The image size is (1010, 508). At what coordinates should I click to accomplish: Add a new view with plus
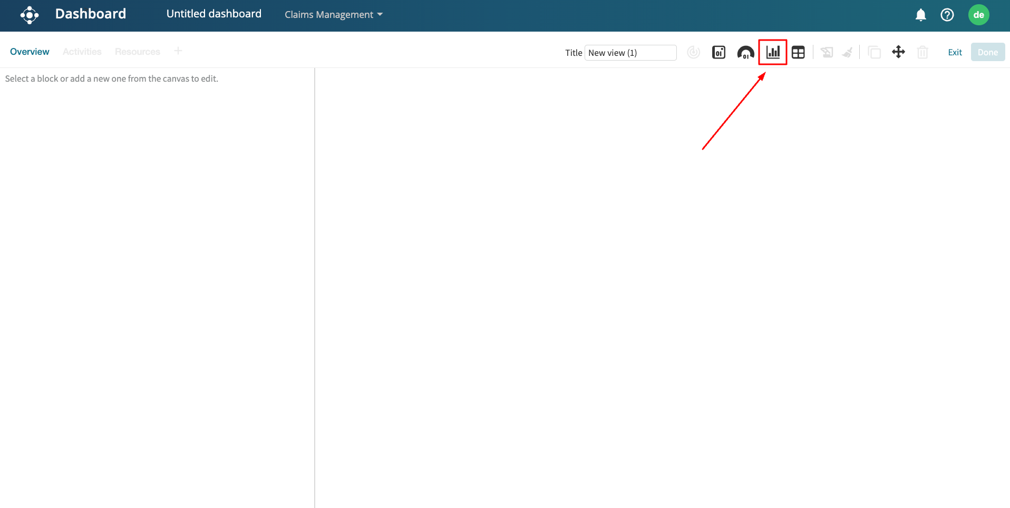(178, 51)
